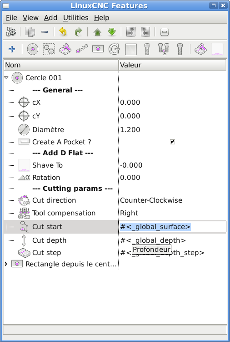This screenshot has width=230, height=342.
Task: Open the Add menu
Action: (x=51, y=18)
